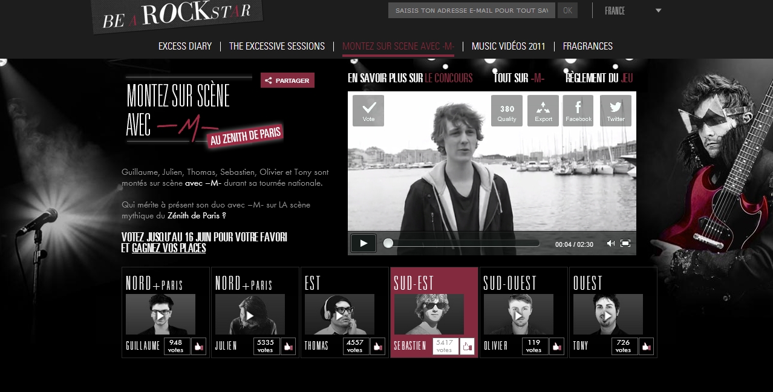The image size is (773, 392).
Task: Switch to 'Tout sur -M-' tab
Action: (519, 78)
